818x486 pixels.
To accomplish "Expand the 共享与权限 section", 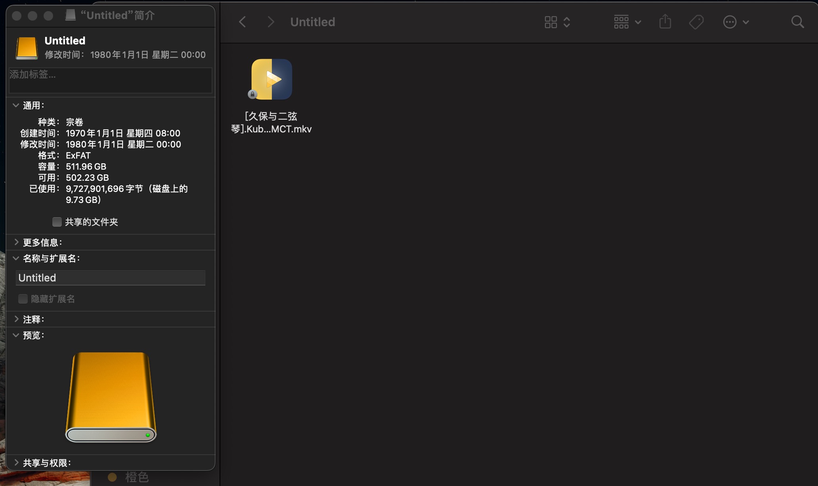I will click(x=16, y=463).
